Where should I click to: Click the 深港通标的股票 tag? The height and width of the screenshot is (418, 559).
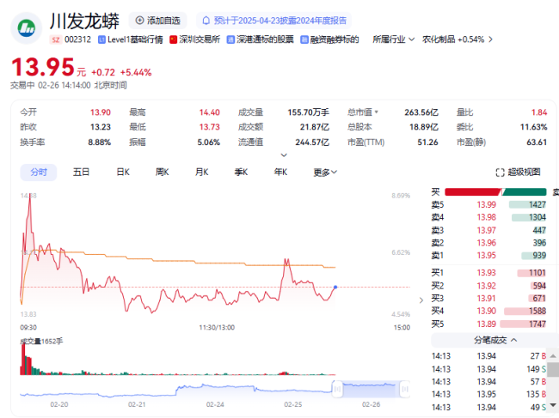coord(261,39)
